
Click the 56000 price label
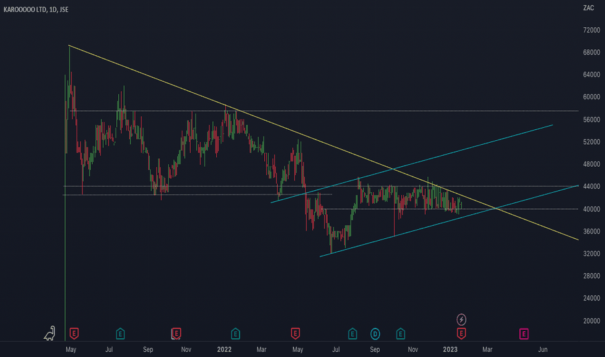pyautogui.click(x=591, y=119)
